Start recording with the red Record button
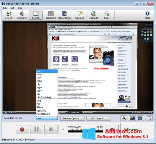Viewport: 156px width, 144px height. [22, 129]
